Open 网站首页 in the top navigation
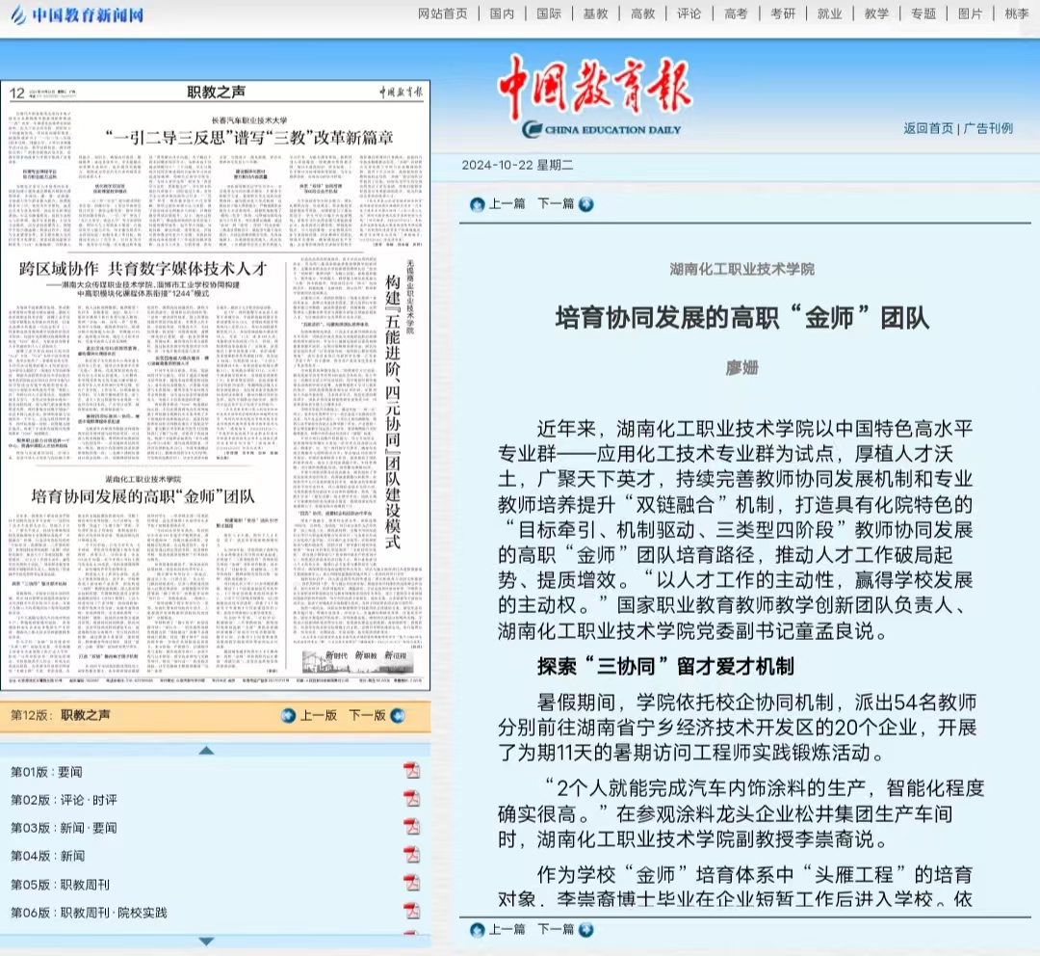 [x=442, y=13]
